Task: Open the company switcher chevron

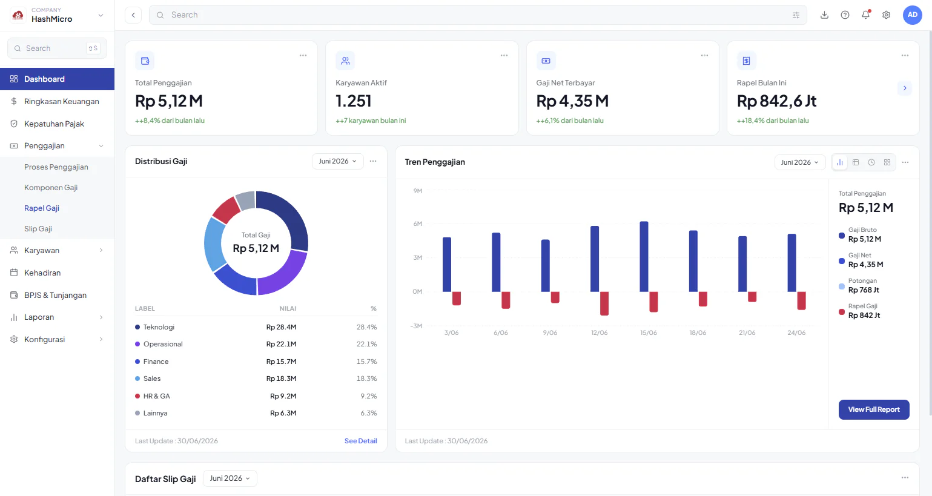Action: coord(101,15)
